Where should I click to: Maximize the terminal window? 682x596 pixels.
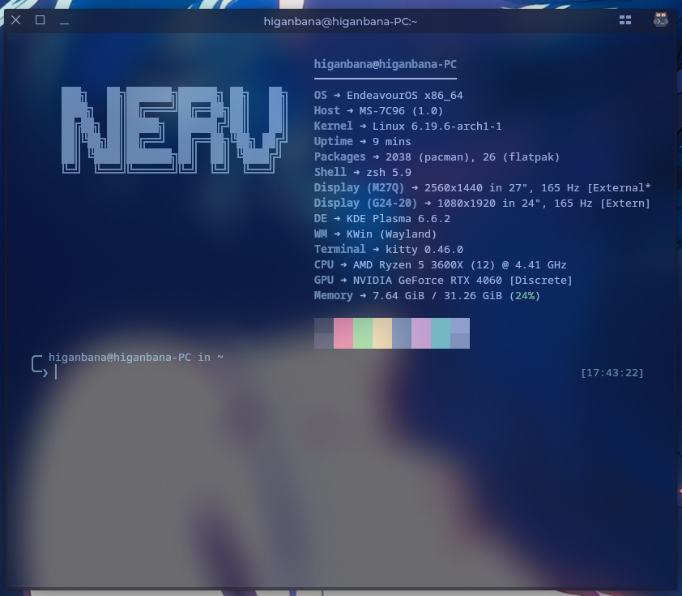point(40,20)
